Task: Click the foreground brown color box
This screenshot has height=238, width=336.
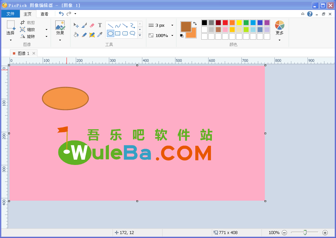Action: point(186,26)
